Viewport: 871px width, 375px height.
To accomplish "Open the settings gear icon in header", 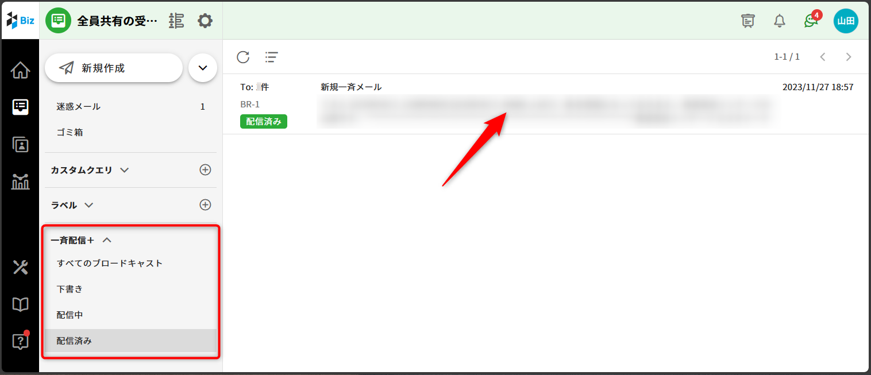I will tap(205, 21).
